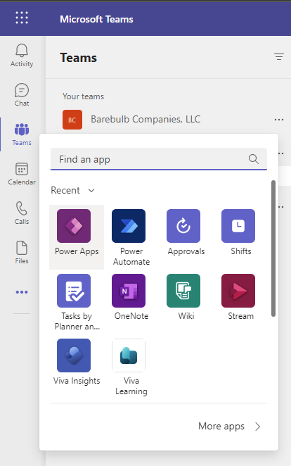Click the sidebar more apps ellipsis

click(x=22, y=292)
